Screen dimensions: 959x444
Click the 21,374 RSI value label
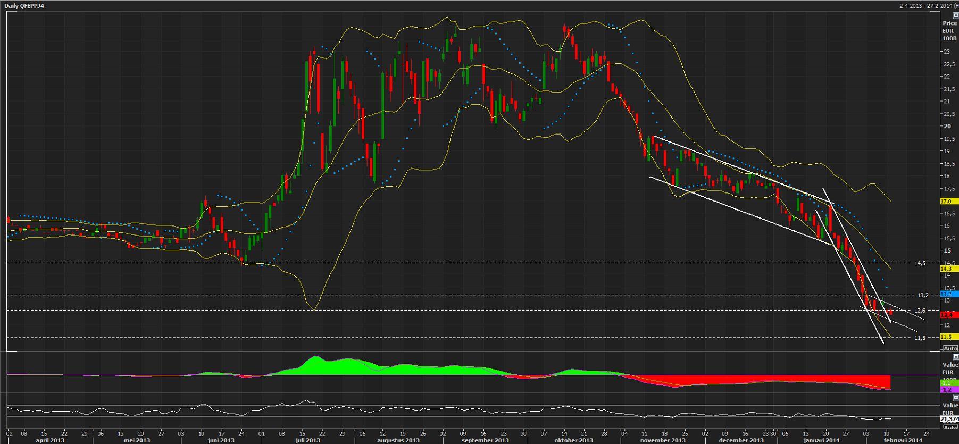tap(949, 420)
